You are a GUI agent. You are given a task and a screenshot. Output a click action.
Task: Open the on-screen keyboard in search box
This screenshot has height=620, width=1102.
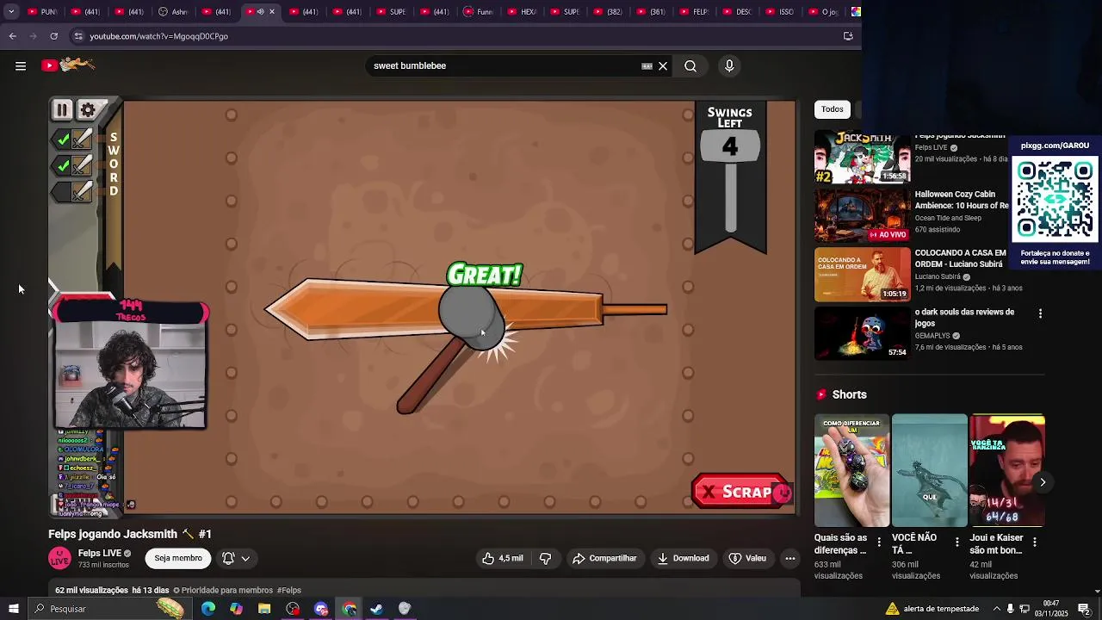pyautogui.click(x=647, y=65)
